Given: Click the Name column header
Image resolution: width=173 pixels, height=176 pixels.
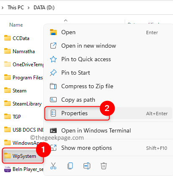Looking at the screenshot, I should coord(16,25).
